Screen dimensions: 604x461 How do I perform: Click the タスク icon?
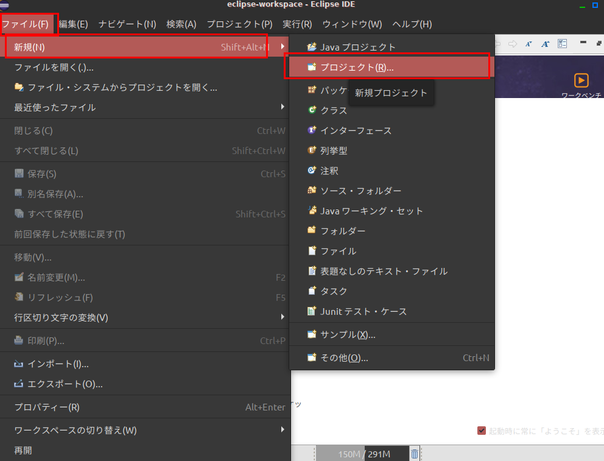coord(312,290)
